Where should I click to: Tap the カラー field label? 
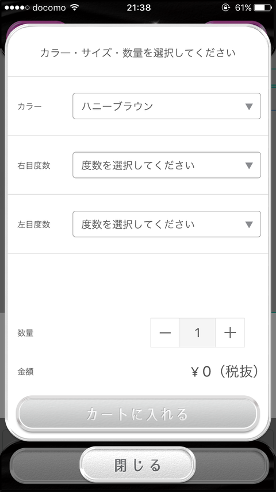[x=29, y=107]
